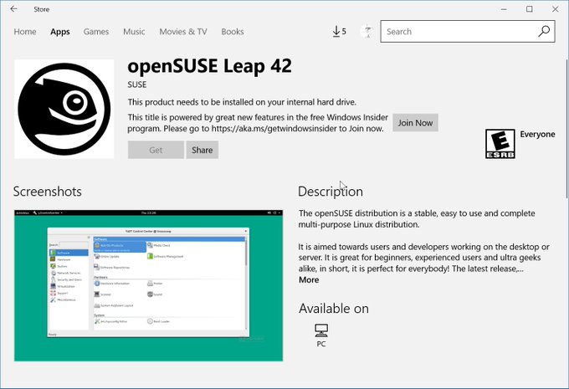Click the greyed Get button

pyautogui.click(x=156, y=150)
